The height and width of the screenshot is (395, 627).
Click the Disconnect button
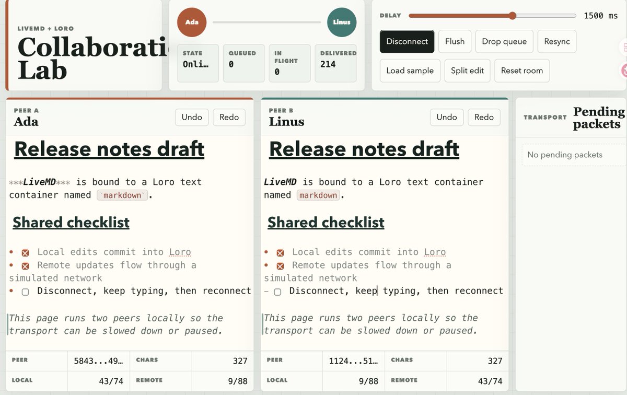coord(407,41)
